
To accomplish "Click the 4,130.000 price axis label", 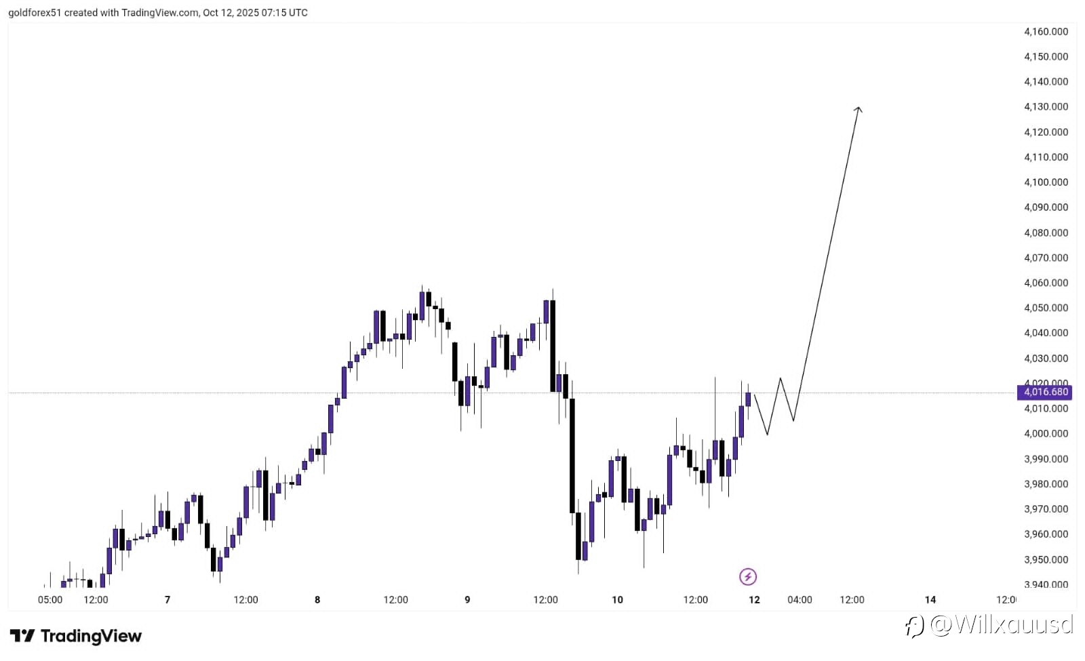I will coord(1046,106).
